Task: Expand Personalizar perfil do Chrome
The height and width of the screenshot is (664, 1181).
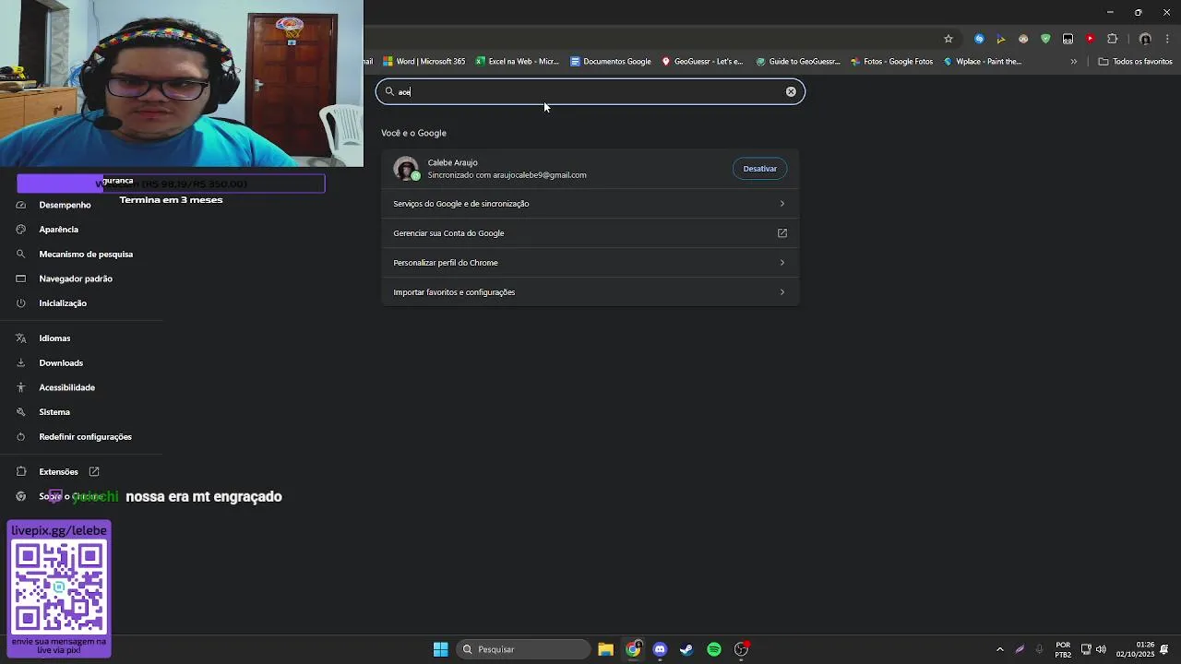Action: pos(590,263)
